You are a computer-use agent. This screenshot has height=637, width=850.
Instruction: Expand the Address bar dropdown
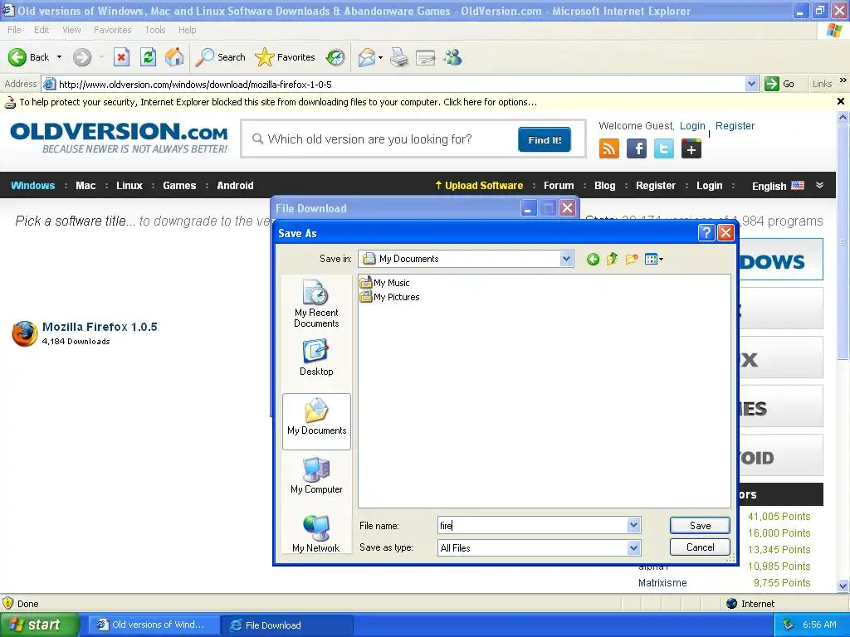751,84
